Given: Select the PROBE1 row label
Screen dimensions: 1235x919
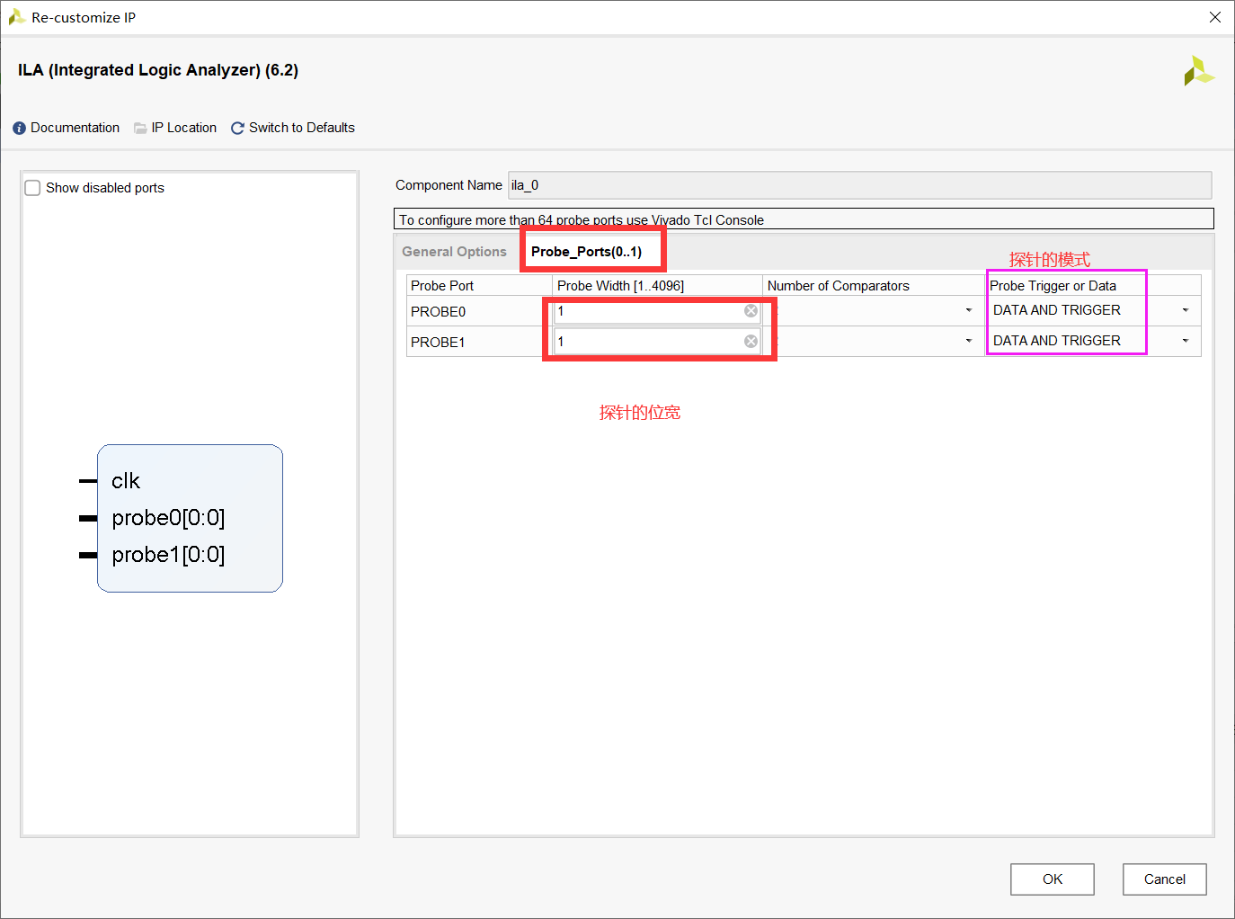Looking at the screenshot, I should 438,343.
